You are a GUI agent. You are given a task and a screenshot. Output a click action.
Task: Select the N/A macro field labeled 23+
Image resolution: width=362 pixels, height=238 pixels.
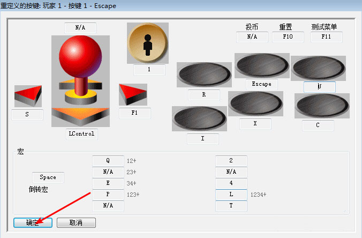pos(108,172)
